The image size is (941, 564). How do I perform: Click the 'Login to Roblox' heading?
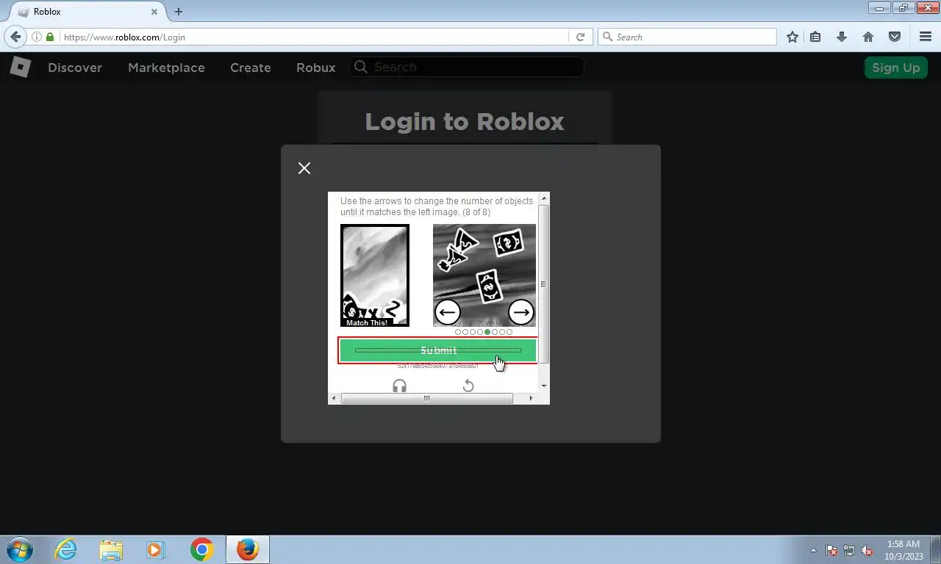(x=465, y=121)
